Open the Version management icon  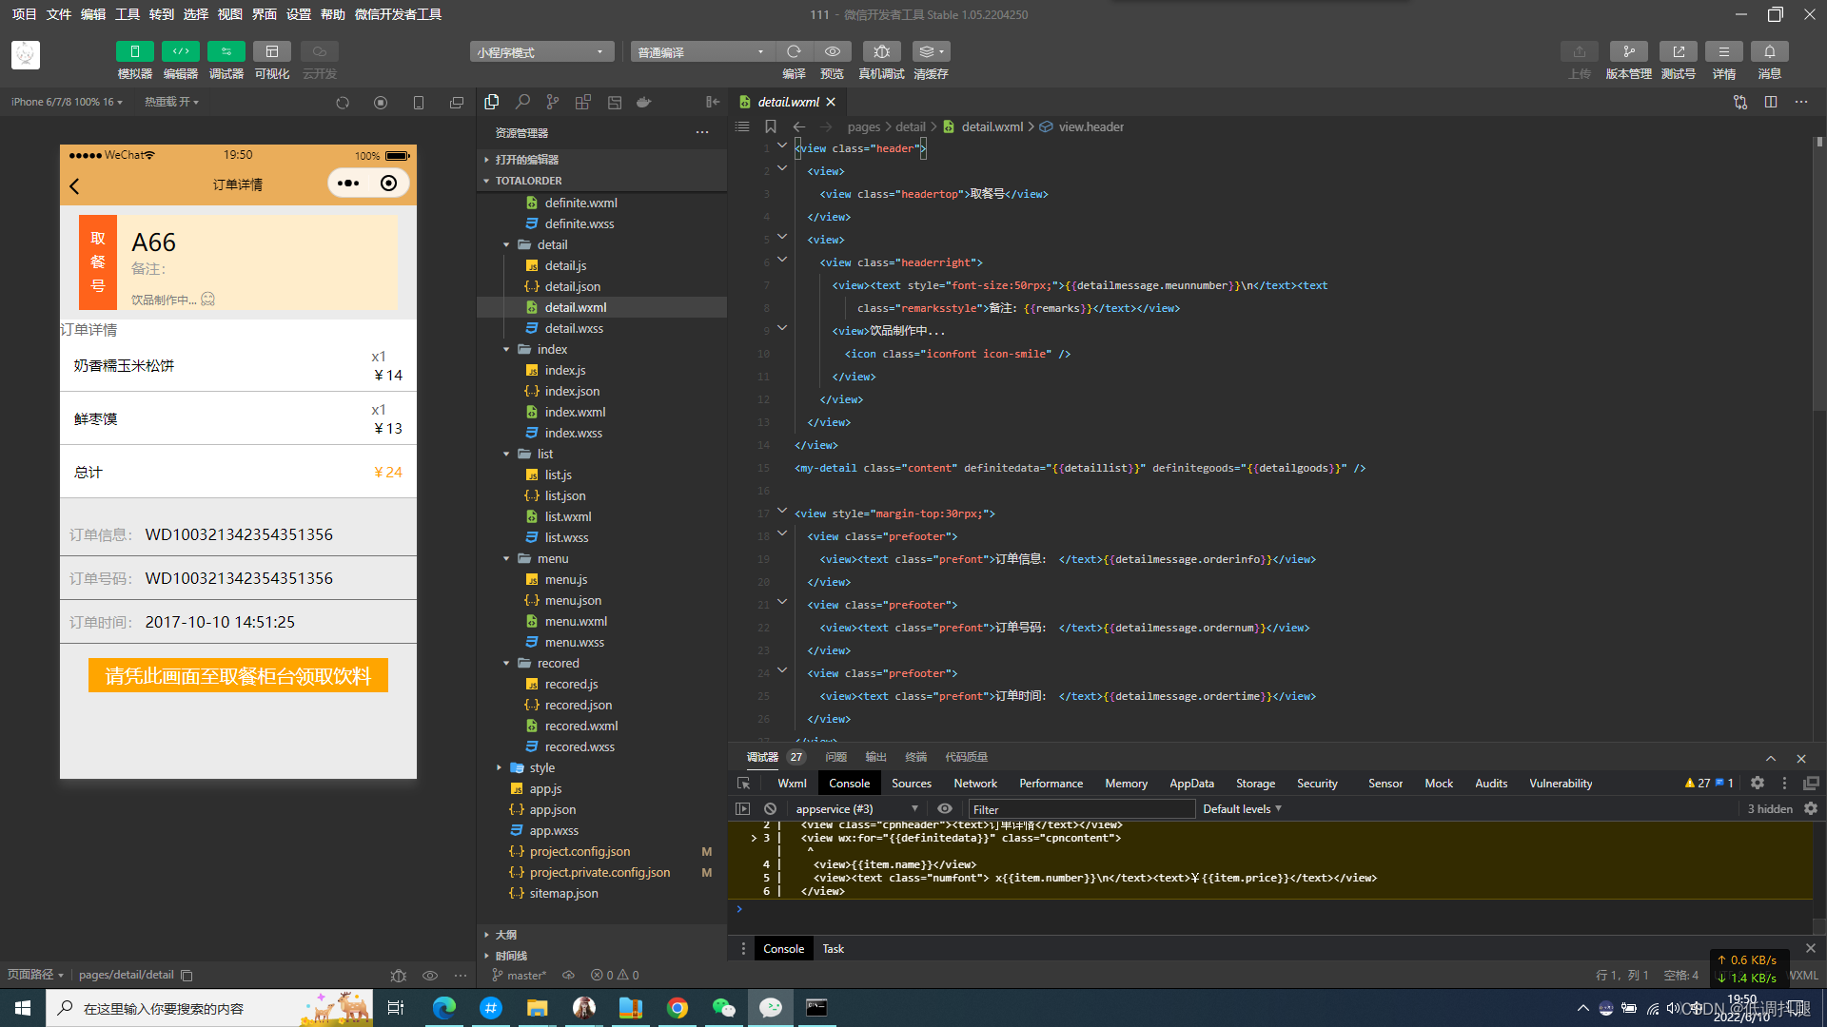coord(1628,51)
